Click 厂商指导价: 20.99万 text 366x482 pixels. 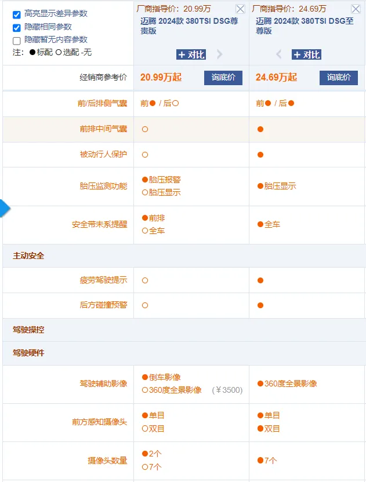[x=173, y=9]
